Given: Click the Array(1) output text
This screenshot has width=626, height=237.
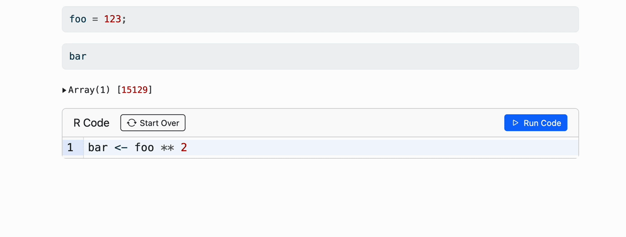Looking at the screenshot, I should tap(90, 90).
